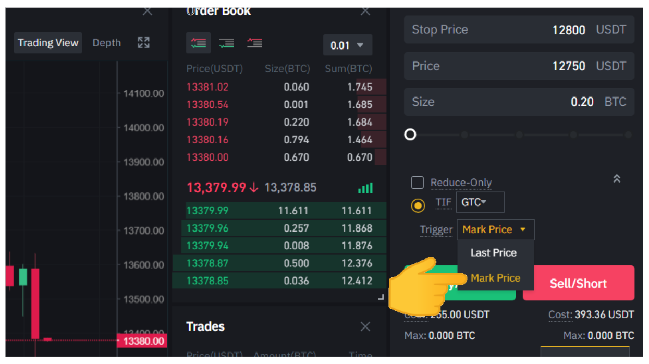
Task: Click the green signal bars icon
Action: point(365,188)
